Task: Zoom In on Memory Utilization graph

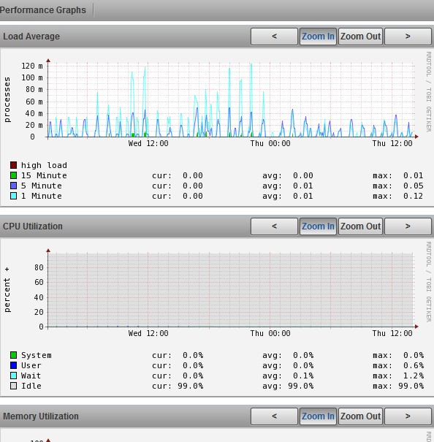Action: pos(318,416)
